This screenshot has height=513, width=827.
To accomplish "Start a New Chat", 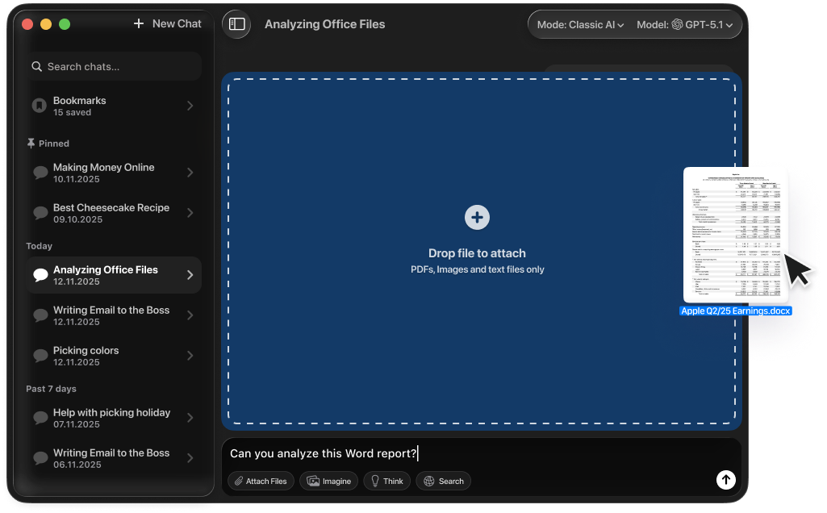I will pyautogui.click(x=167, y=23).
